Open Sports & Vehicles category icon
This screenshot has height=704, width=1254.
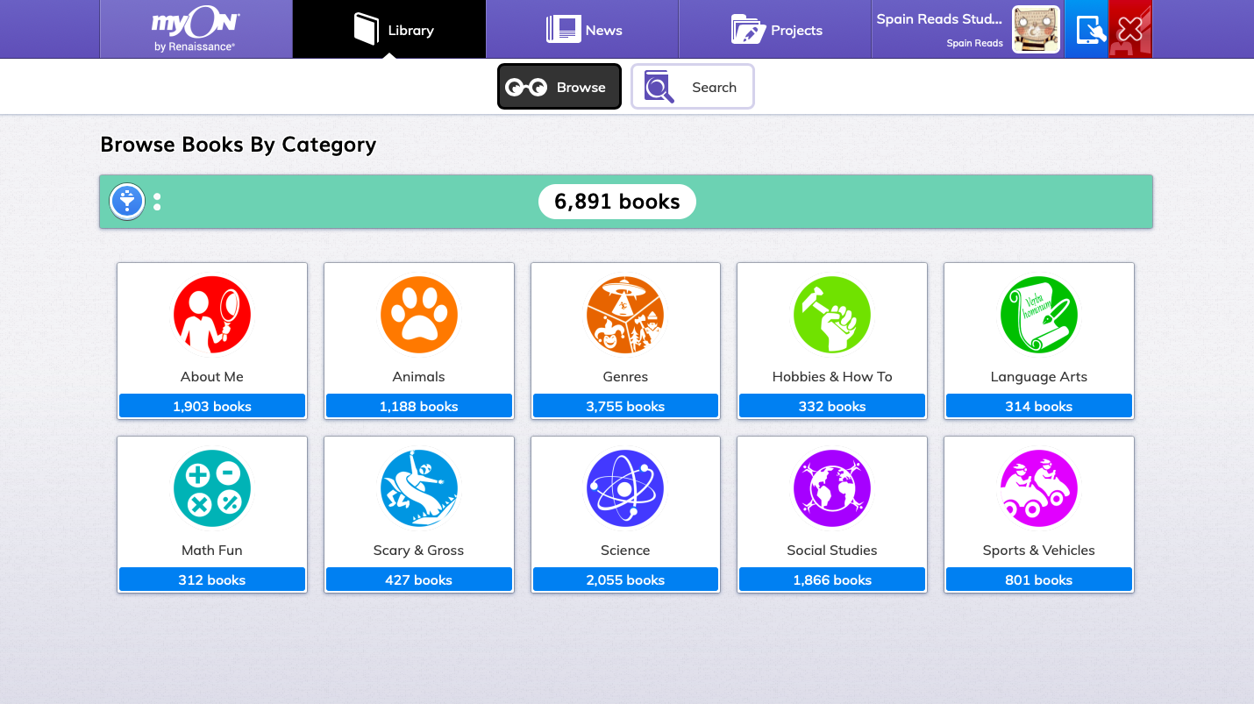coord(1038,488)
